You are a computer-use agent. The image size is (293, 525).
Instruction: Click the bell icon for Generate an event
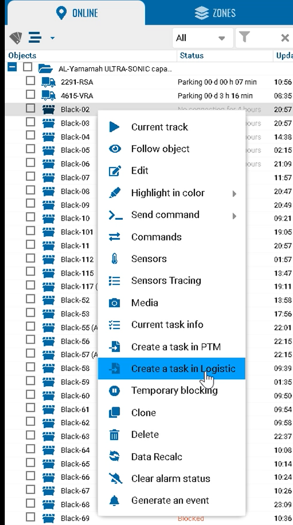(114, 500)
